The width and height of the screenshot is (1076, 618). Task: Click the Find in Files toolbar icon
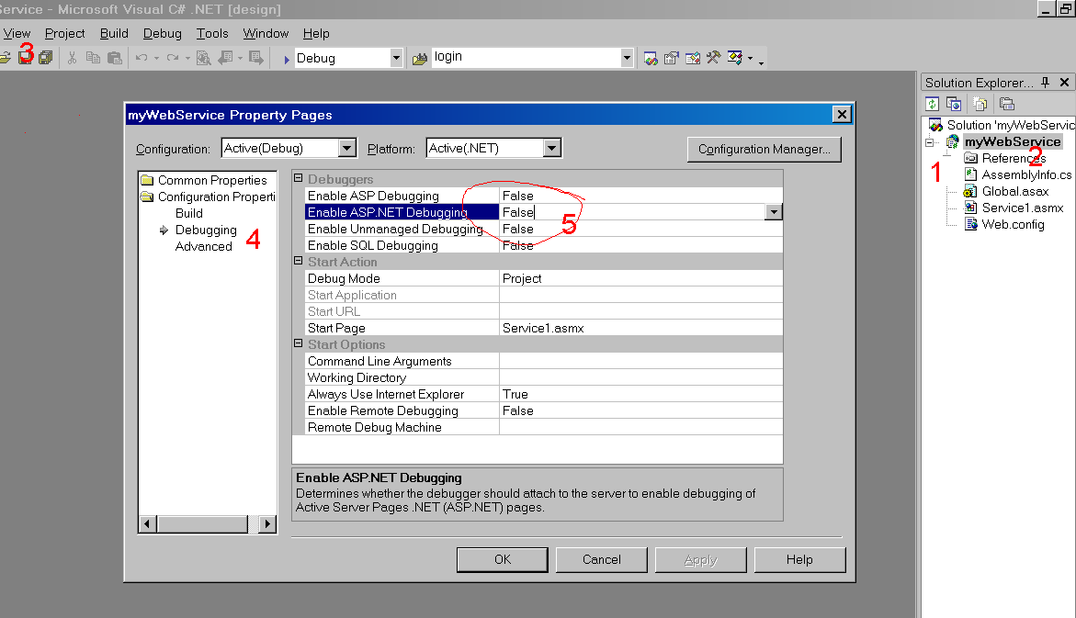pos(203,58)
